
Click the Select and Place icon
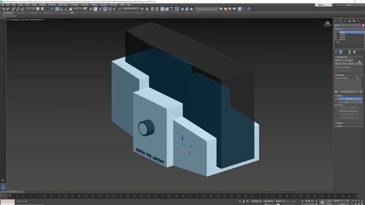[x=71, y=9]
